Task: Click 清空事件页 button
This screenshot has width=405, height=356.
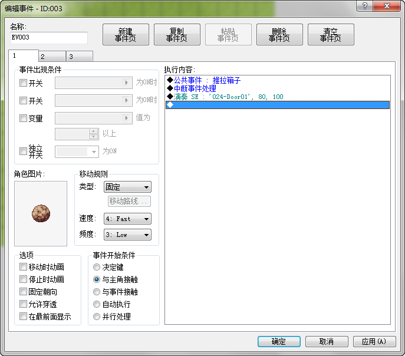Action: 331,35
